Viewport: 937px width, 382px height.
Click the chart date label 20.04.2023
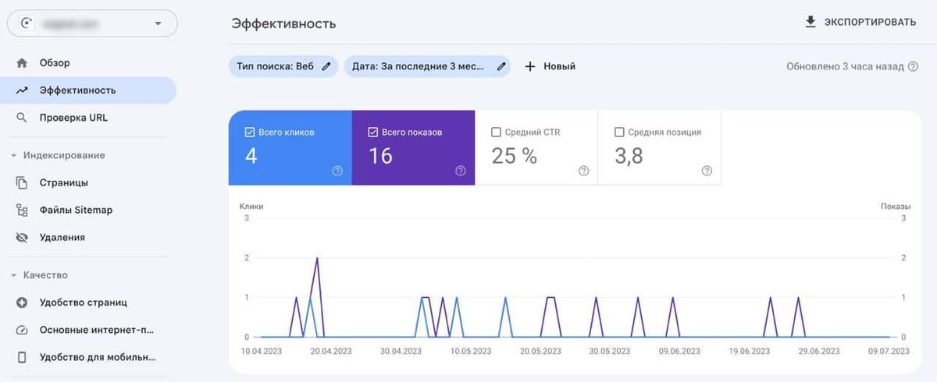(332, 352)
